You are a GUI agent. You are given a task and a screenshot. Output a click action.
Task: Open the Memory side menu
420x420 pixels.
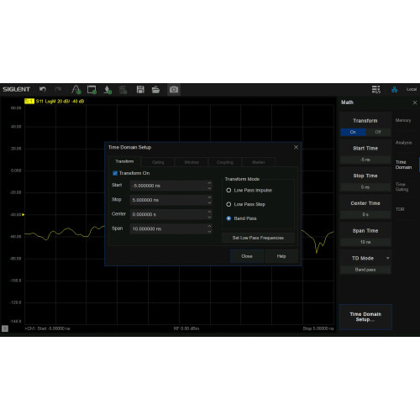(x=403, y=120)
